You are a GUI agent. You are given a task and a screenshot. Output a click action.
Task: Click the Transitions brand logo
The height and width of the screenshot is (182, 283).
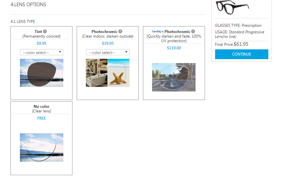pyautogui.click(x=158, y=31)
